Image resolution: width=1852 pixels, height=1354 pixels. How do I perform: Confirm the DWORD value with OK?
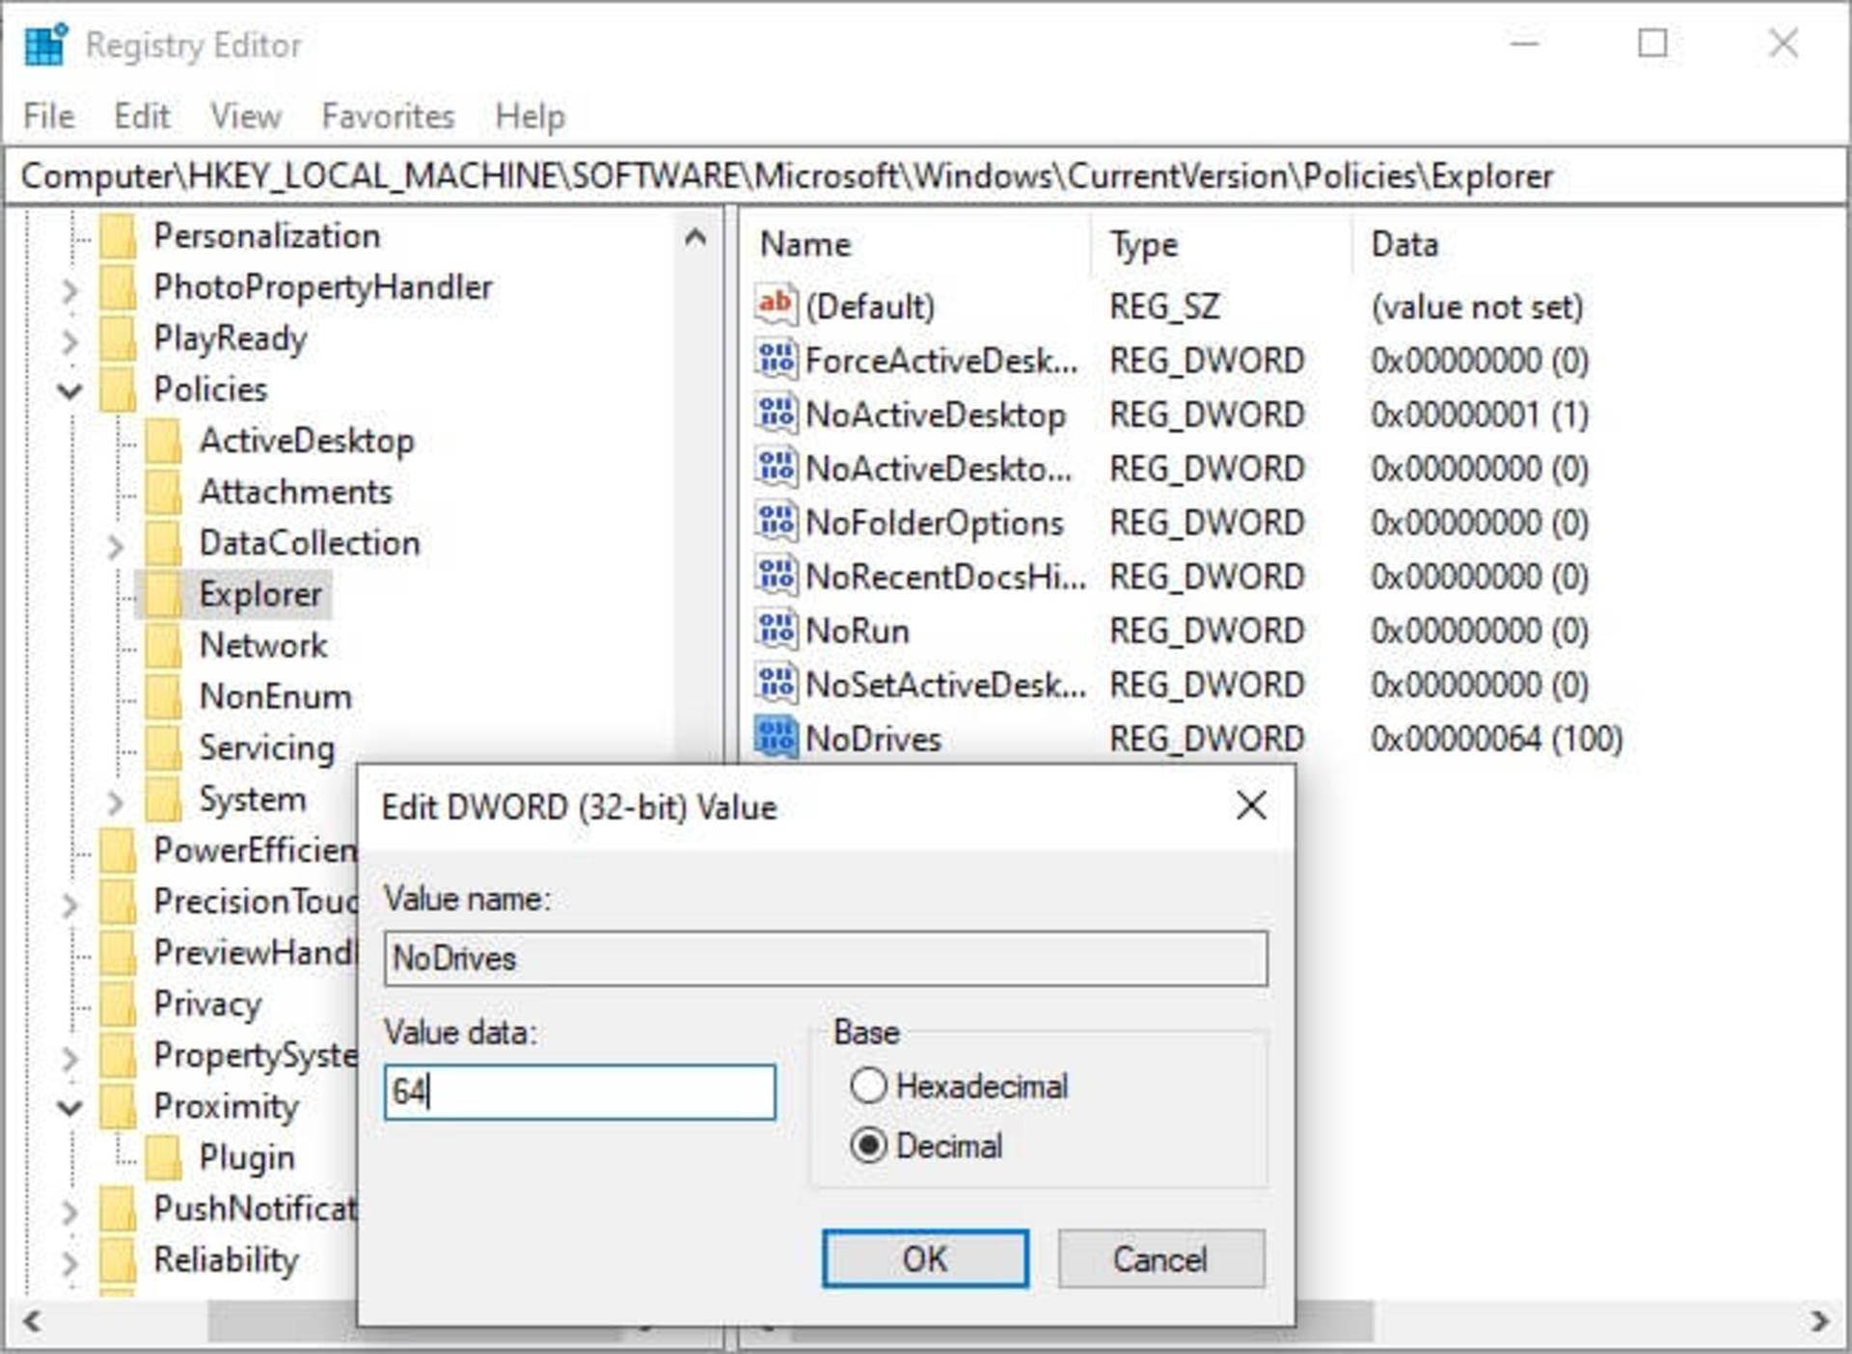click(x=925, y=1259)
